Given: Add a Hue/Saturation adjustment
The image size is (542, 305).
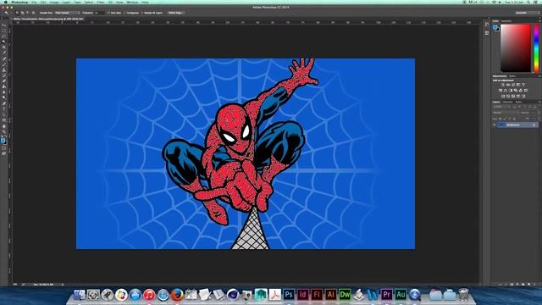Looking at the screenshot, I should (501, 91).
